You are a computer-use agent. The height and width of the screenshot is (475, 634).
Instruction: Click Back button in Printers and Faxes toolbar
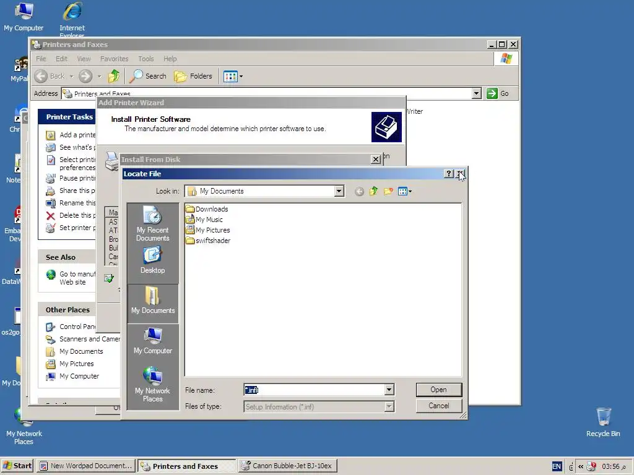50,76
